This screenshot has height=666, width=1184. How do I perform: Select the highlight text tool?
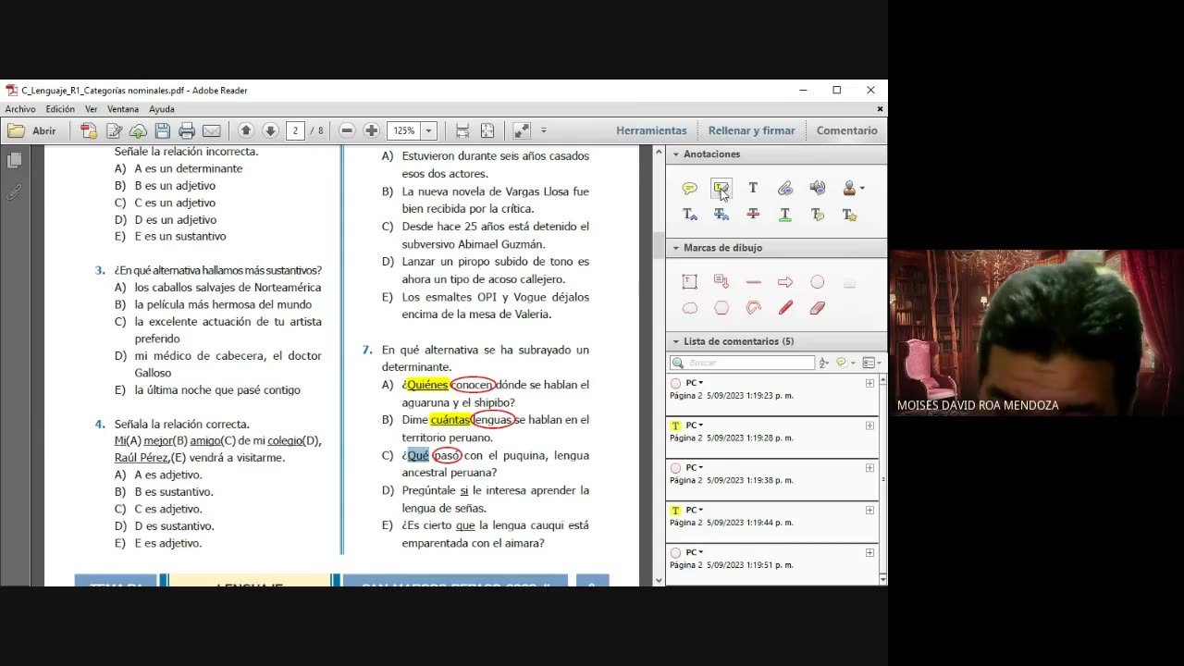721,189
